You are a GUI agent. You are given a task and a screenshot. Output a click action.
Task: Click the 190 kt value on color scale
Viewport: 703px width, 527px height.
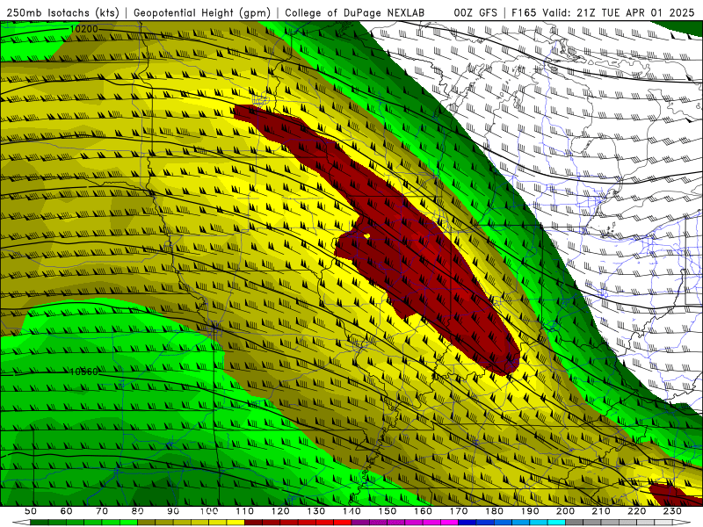point(530,511)
